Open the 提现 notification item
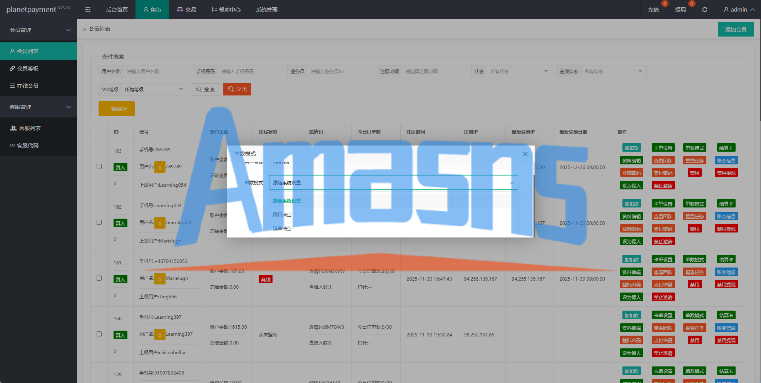The height and width of the screenshot is (383, 761). coord(680,10)
